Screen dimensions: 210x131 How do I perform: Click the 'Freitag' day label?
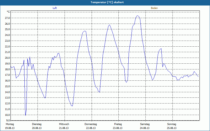click(x=118, y=124)
